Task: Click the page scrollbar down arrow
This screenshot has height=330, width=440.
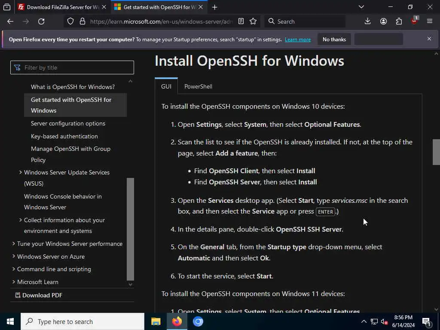Action: point(436,309)
